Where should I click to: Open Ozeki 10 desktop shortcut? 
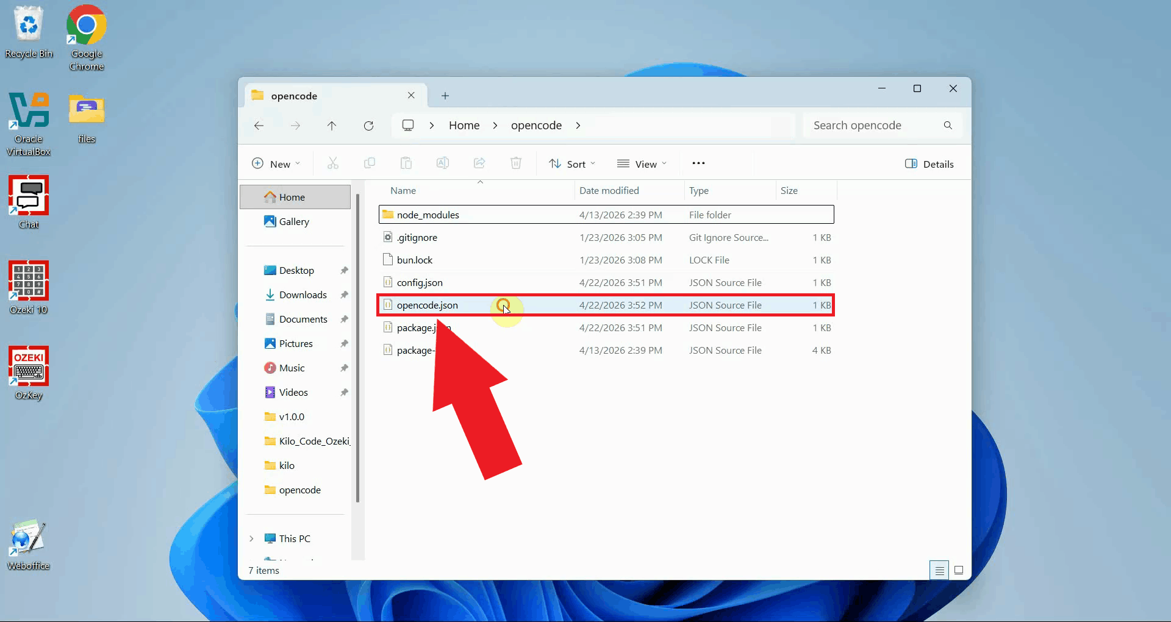tap(29, 288)
